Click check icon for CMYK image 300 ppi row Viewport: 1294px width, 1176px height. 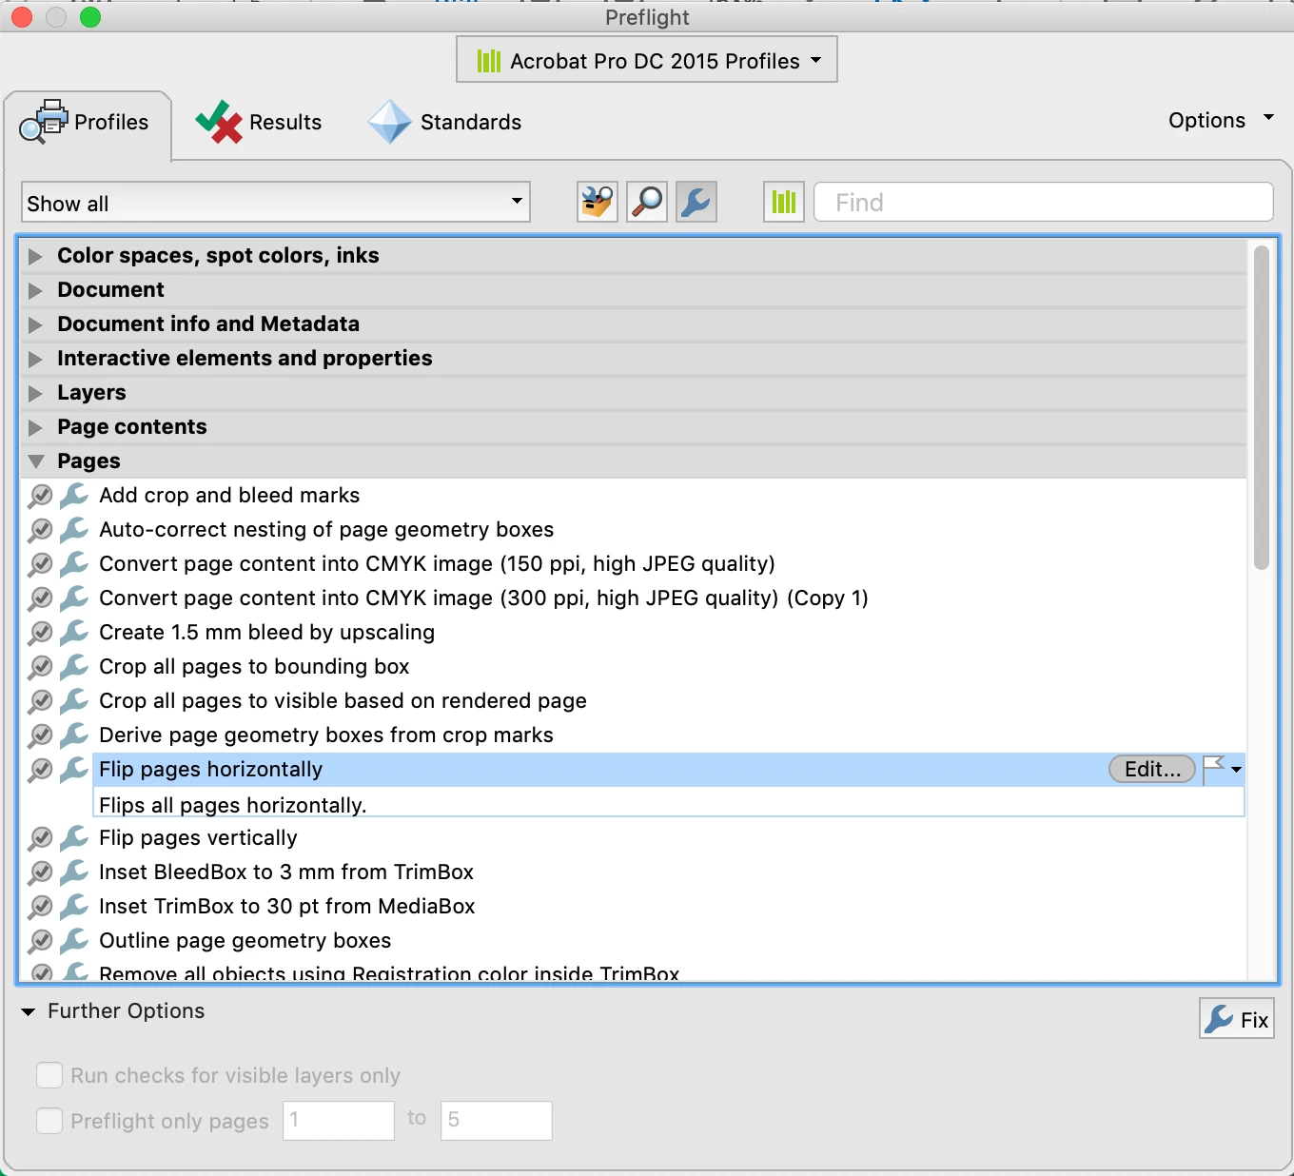tap(40, 598)
